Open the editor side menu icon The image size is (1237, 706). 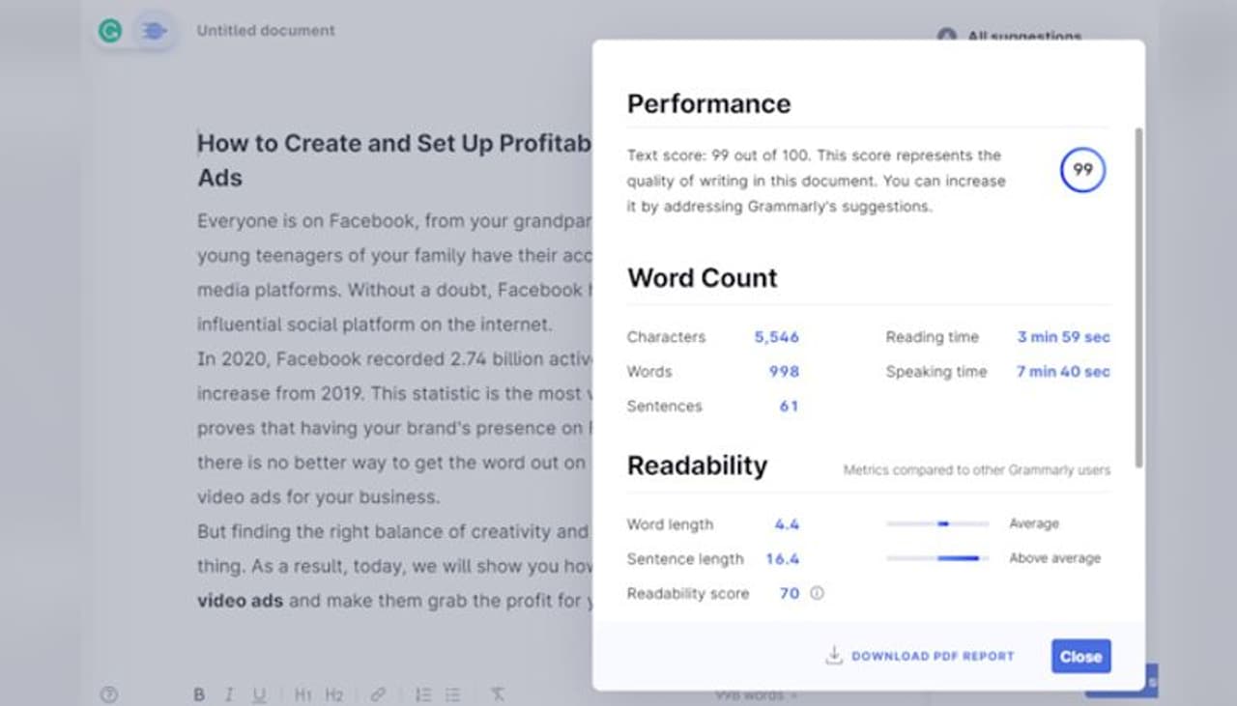point(154,31)
